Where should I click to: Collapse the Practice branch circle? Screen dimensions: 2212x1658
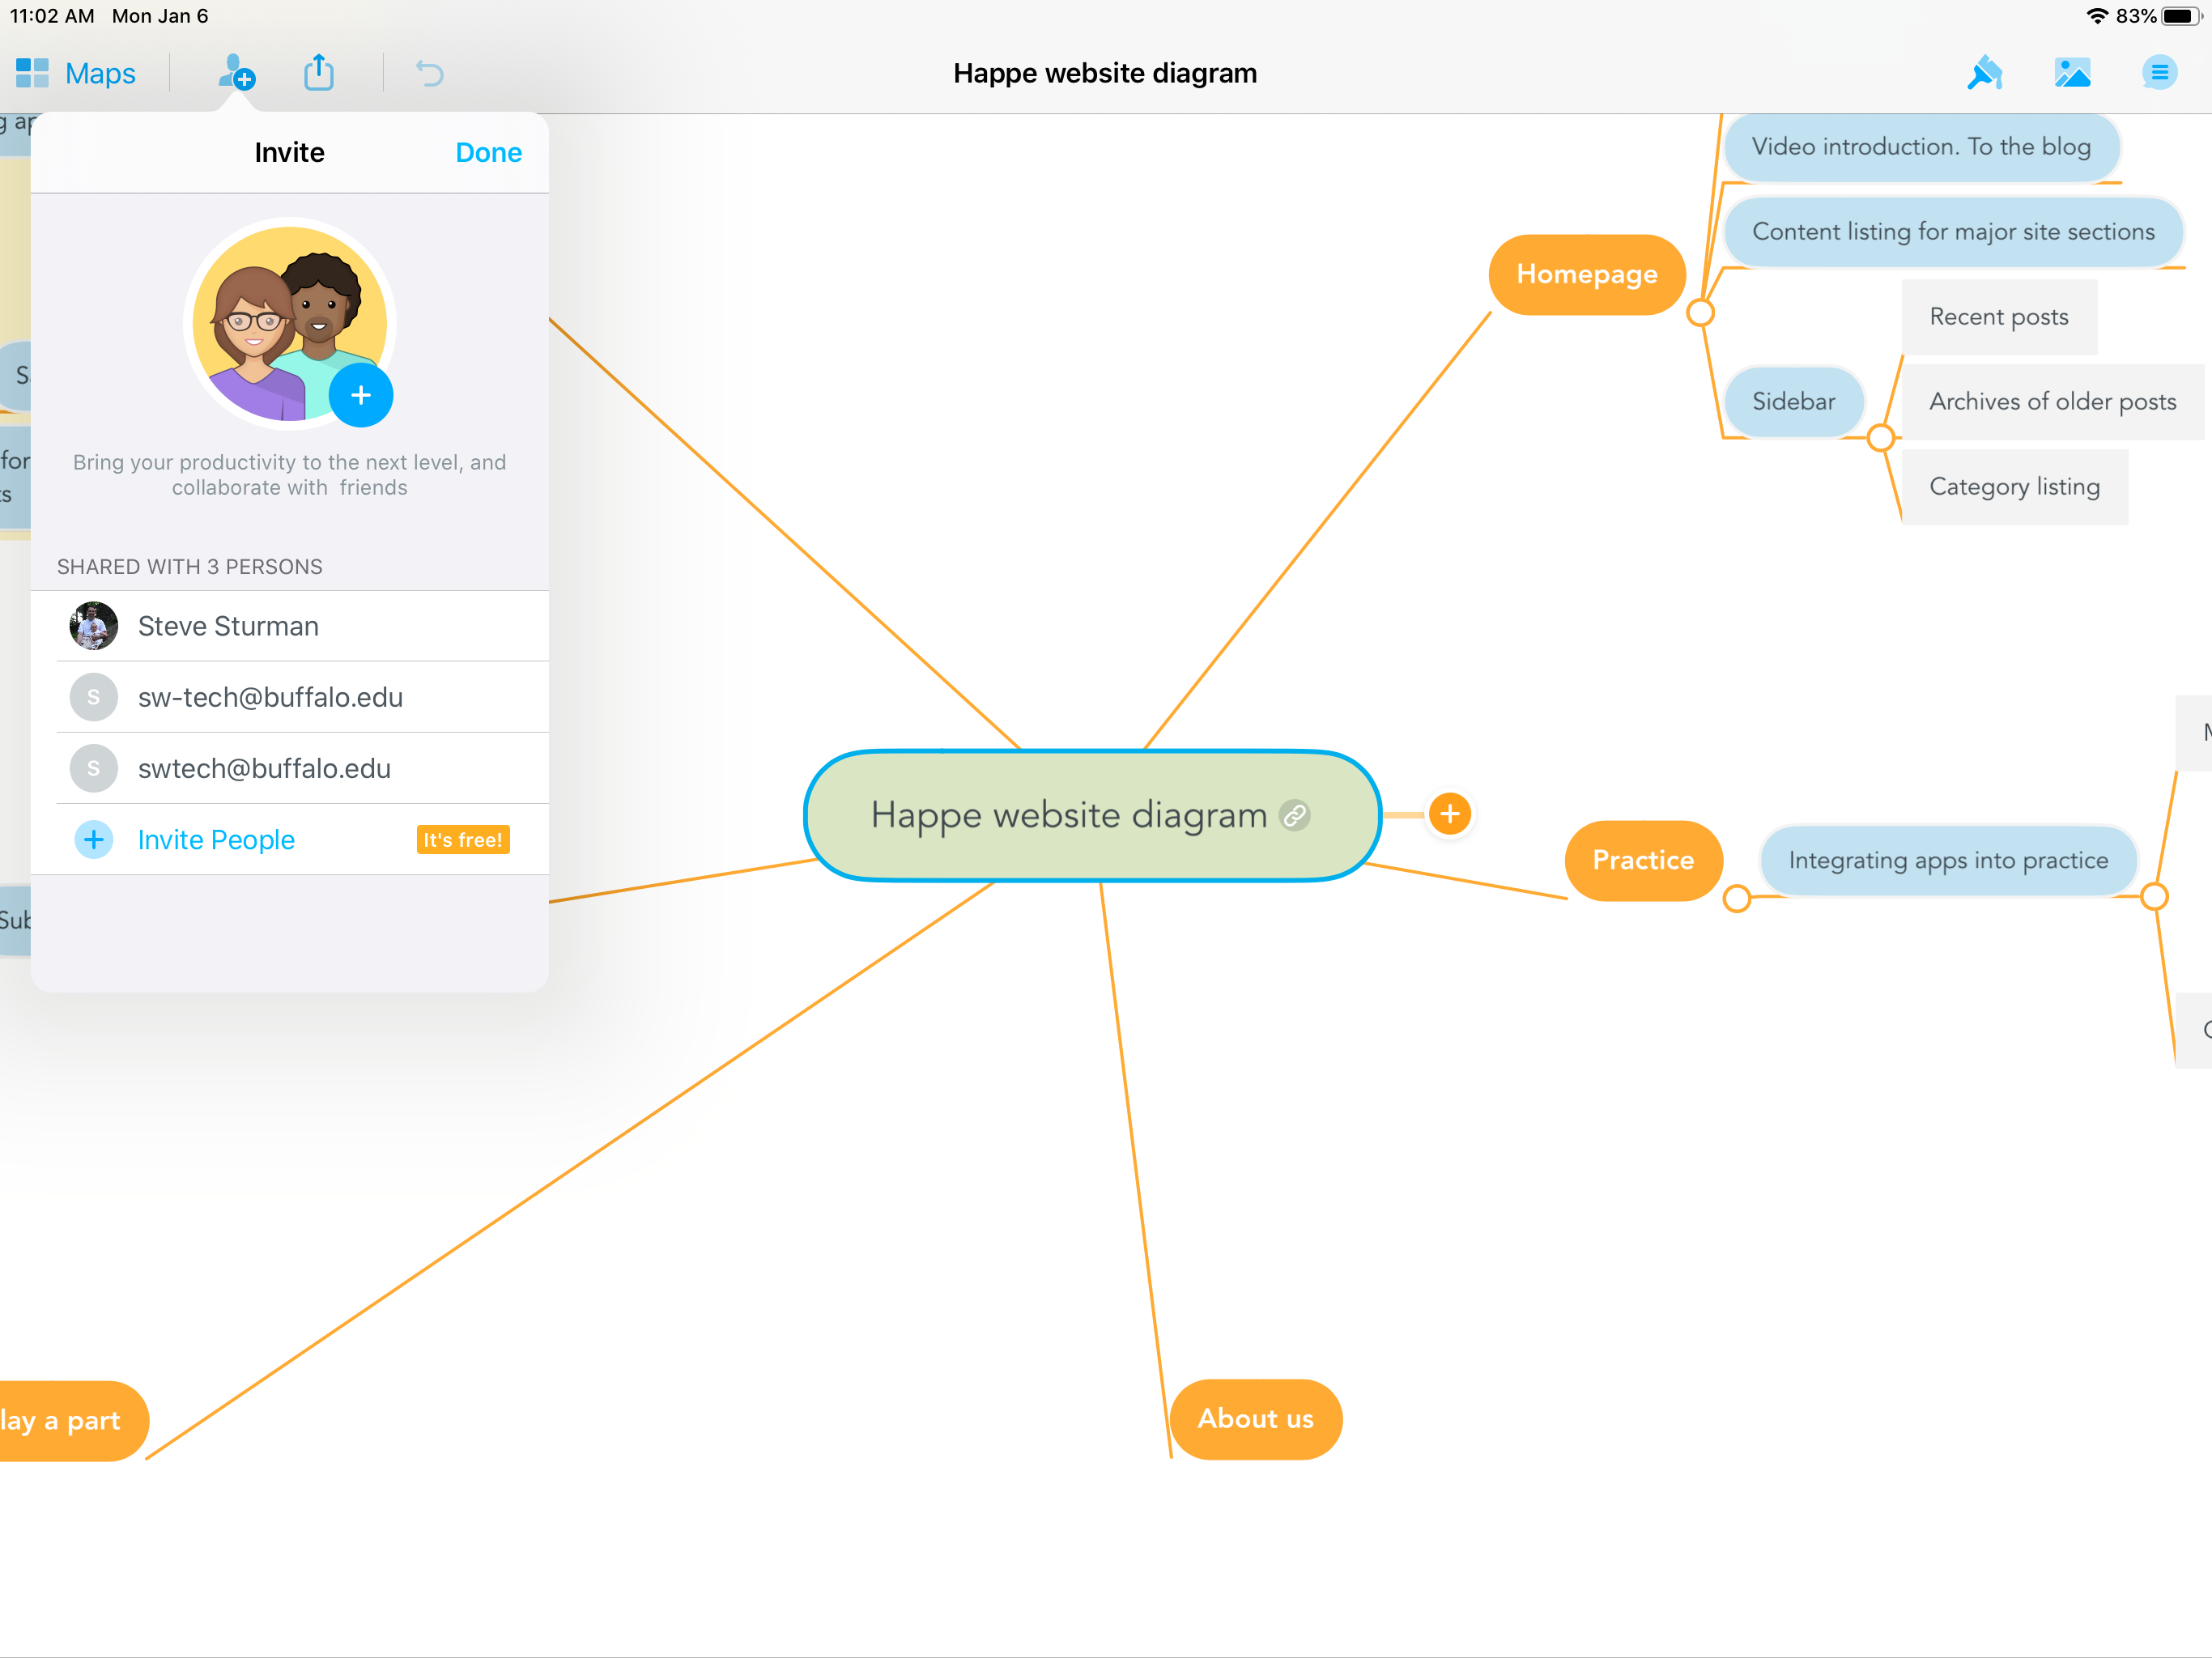1737,898
